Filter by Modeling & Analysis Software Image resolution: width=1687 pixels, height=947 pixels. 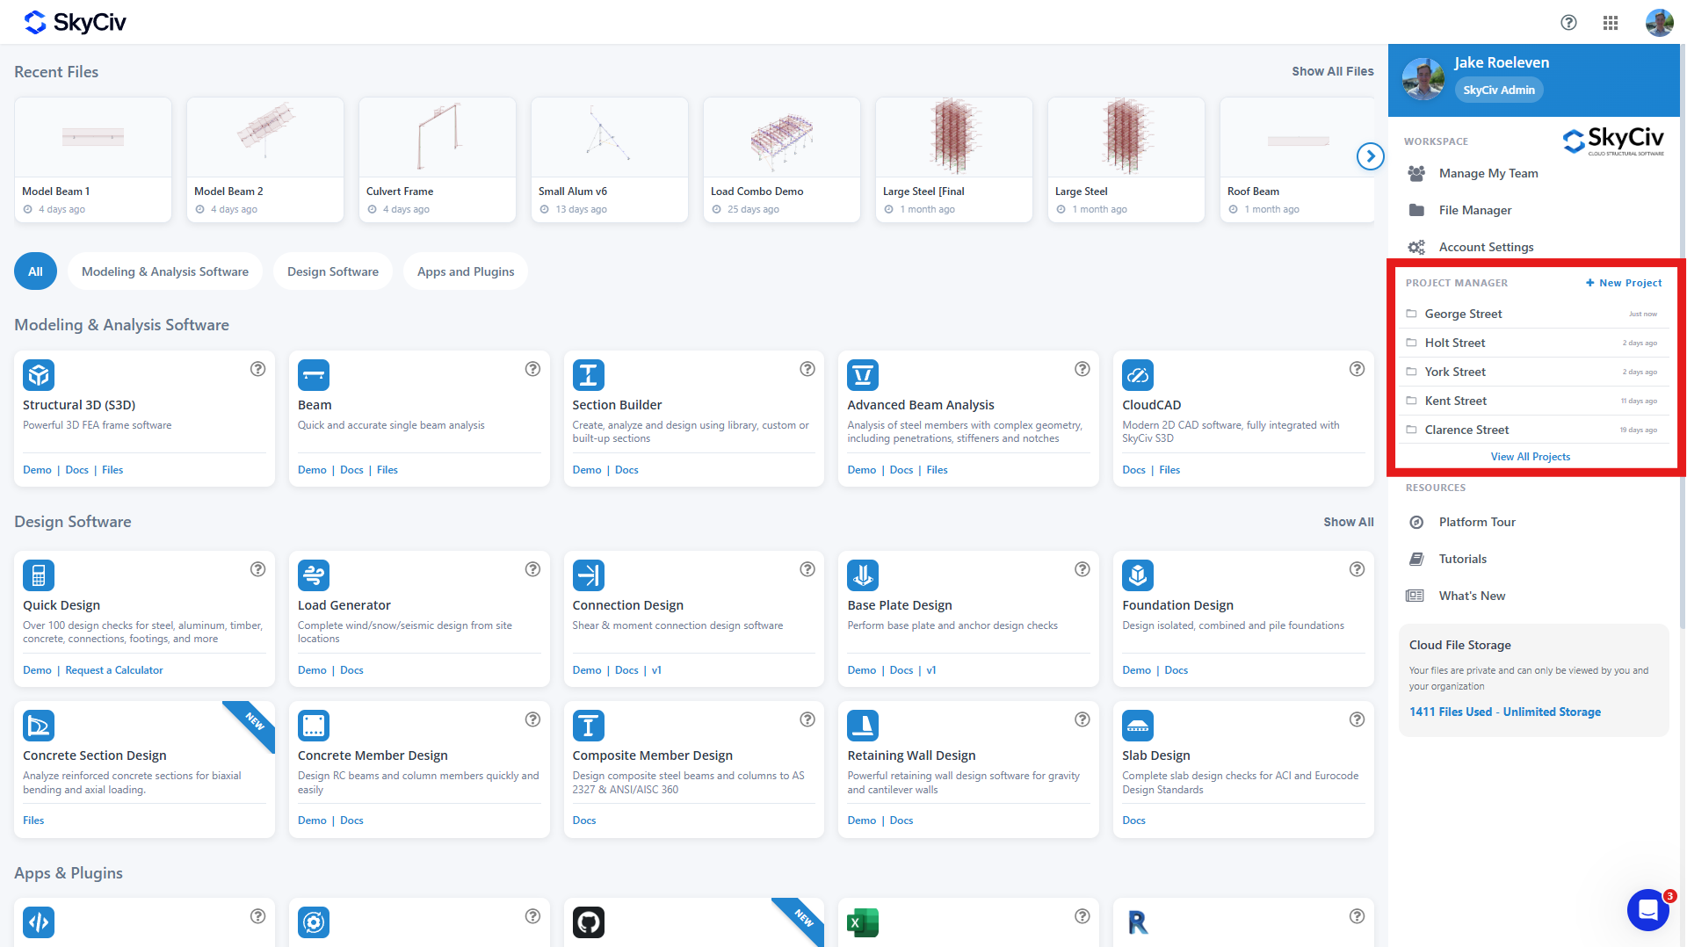pyautogui.click(x=165, y=271)
